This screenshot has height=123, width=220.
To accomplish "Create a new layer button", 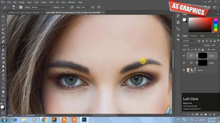I will coord(210,114).
